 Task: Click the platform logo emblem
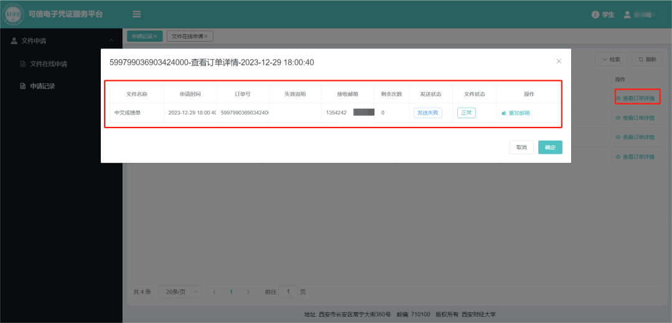[13, 14]
